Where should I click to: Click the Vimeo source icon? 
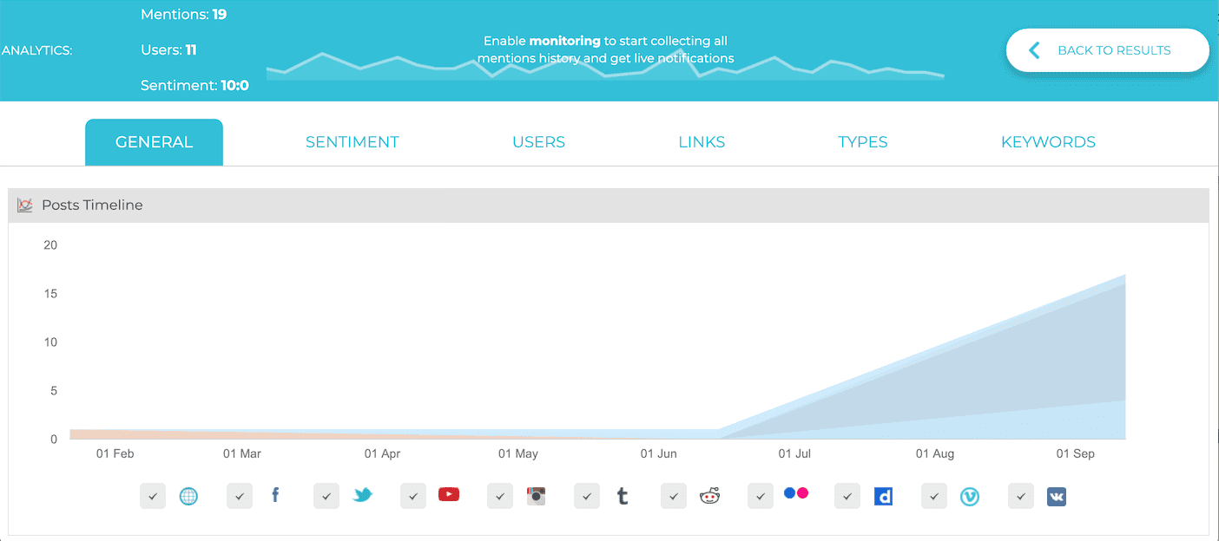970,497
